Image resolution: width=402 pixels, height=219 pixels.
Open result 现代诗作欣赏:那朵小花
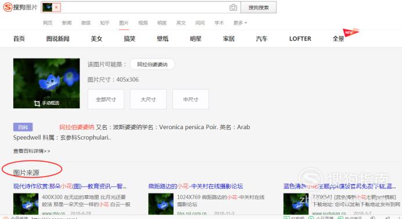(70, 187)
